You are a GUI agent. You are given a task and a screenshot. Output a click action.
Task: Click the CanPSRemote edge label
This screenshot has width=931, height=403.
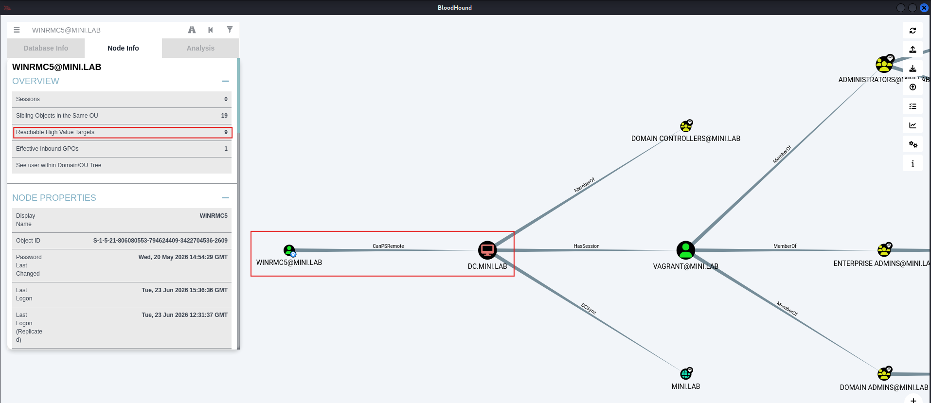click(x=388, y=246)
